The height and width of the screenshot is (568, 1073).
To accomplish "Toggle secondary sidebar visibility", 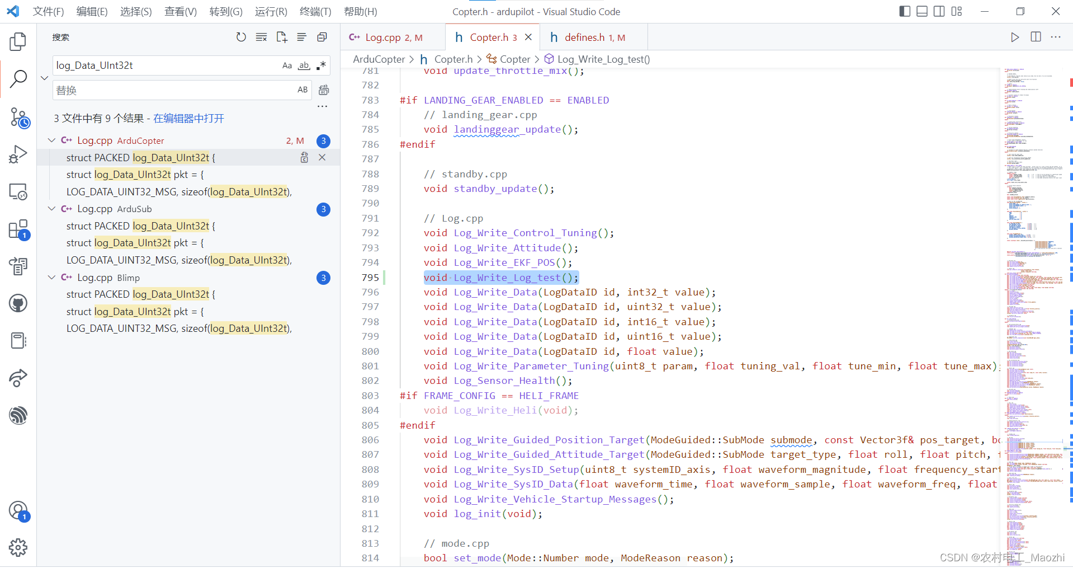I will [939, 11].
